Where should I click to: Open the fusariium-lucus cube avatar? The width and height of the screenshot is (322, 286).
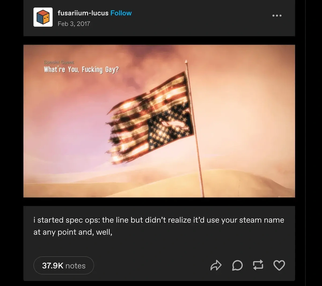tap(43, 17)
